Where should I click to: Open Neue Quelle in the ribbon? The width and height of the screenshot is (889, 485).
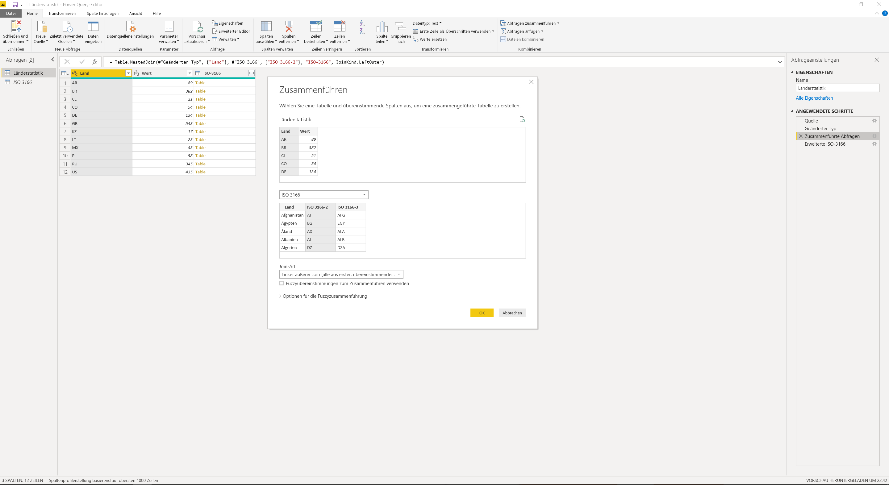click(x=41, y=32)
